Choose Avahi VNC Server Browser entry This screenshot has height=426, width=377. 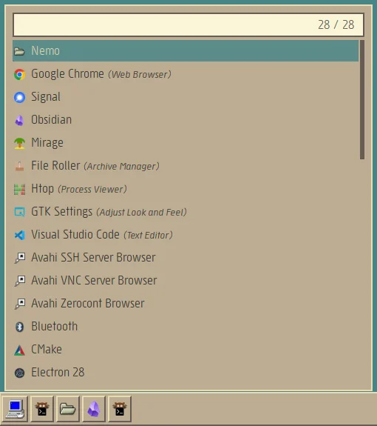[186, 280]
